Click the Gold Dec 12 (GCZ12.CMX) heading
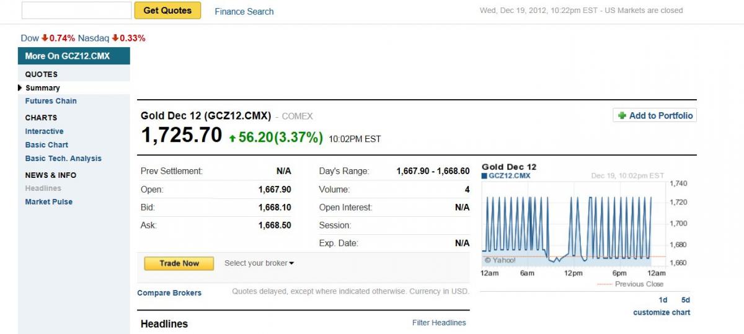The height and width of the screenshot is (334, 744). point(206,116)
